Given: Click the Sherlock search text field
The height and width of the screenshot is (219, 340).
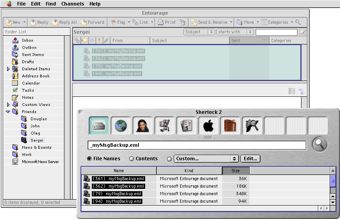Looking at the screenshot, I should (197, 145).
